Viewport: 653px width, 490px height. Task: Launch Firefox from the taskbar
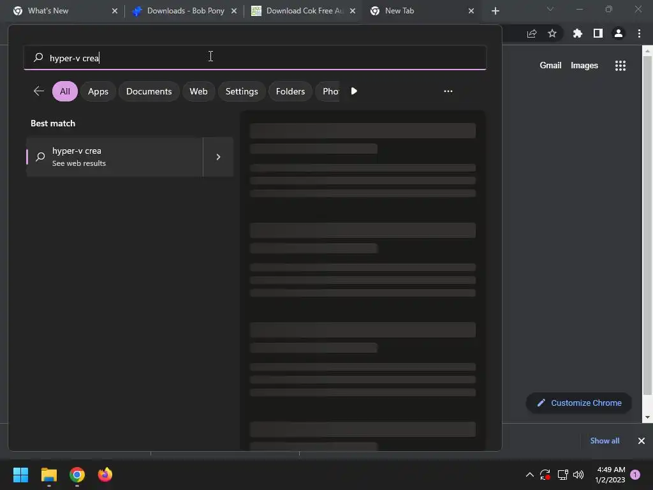[x=105, y=475]
